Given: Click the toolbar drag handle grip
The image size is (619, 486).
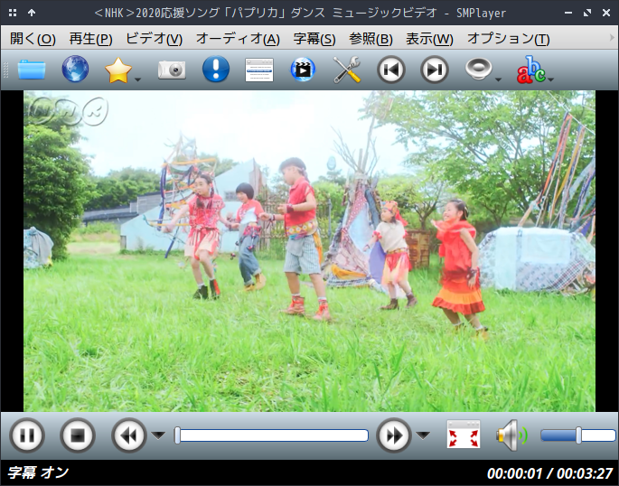Looking at the screenshot, I should coord(5,70).
